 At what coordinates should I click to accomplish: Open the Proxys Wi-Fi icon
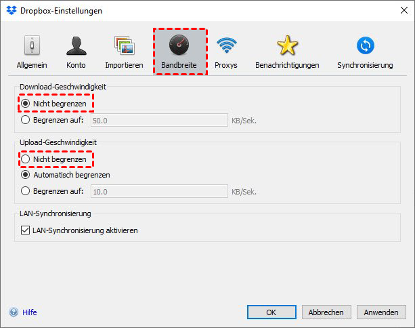tap(226, 45)
